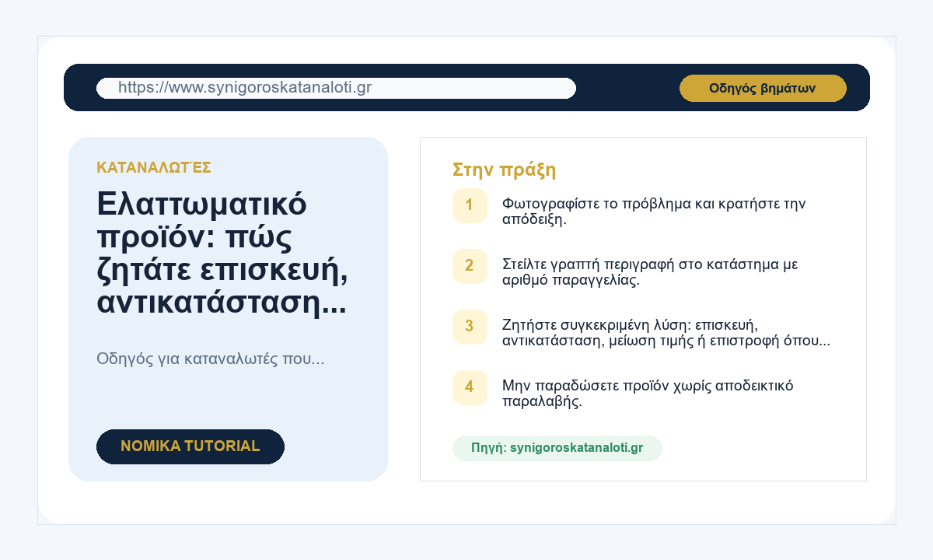Click the Οδηγός για καταναλωτές που... subtitle
Screen dimensions: 933x560
[210, 359]
